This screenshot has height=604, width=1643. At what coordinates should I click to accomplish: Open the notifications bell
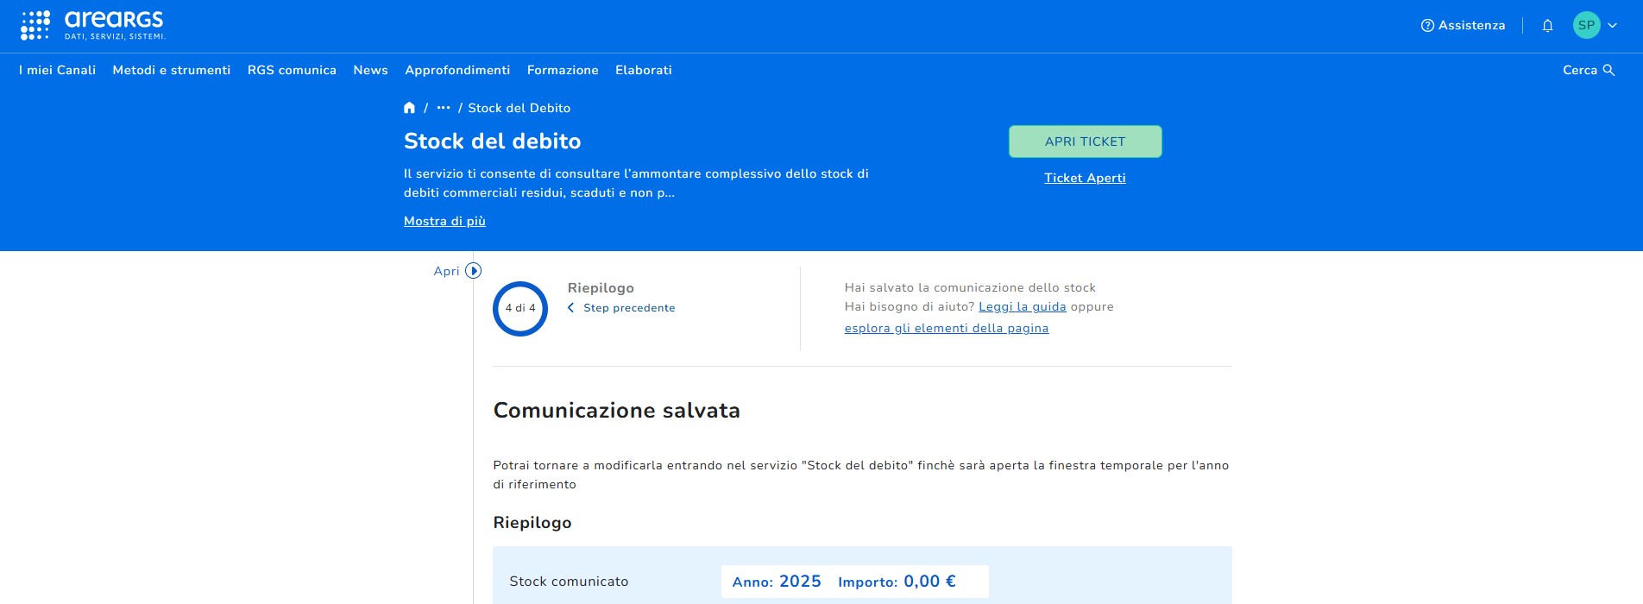(1547, 26)
